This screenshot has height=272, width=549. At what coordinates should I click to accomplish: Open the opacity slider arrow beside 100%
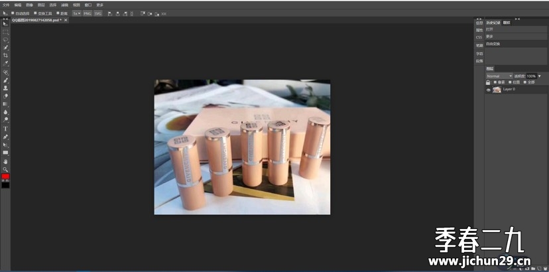click(540, 76)
